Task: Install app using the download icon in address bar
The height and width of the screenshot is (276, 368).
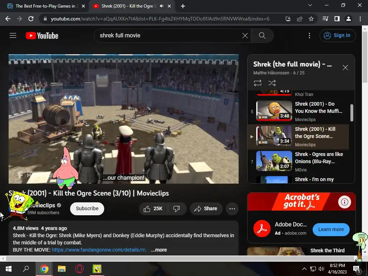Action: [x=288, y=19]
